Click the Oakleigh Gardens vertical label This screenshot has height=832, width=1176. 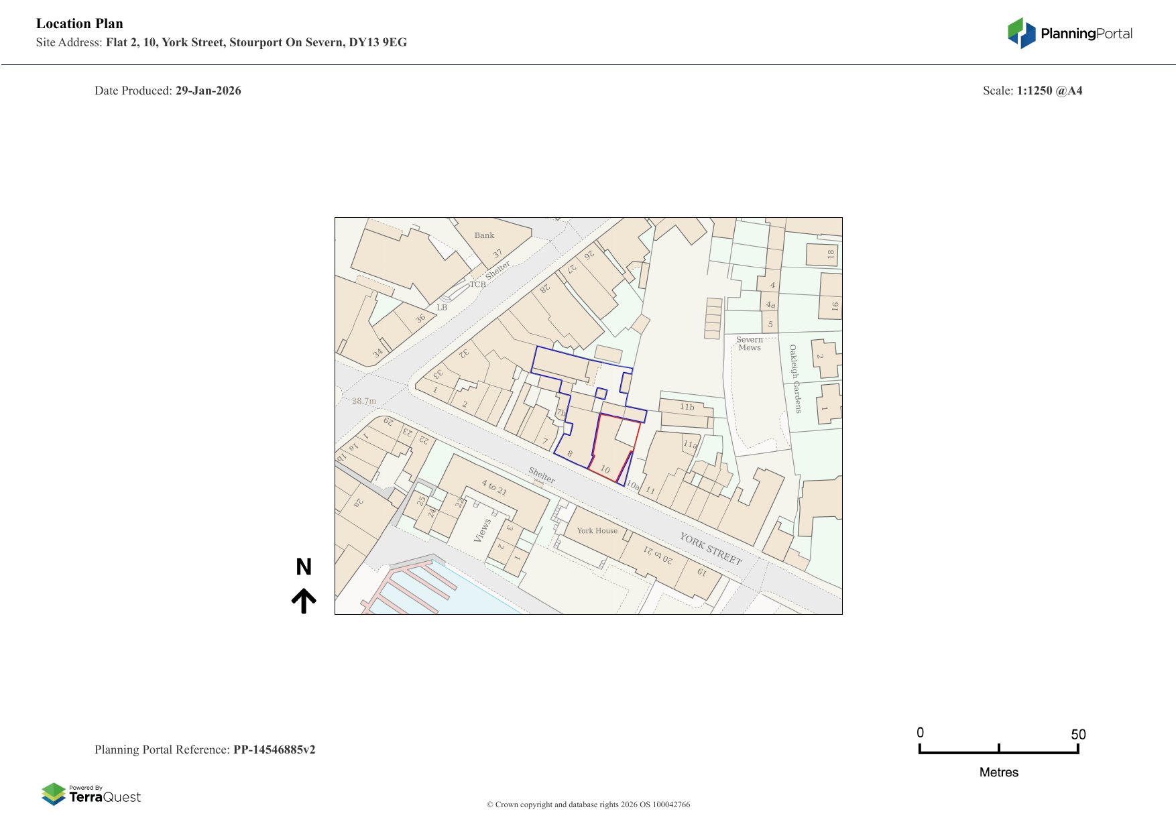click(795, 379)
